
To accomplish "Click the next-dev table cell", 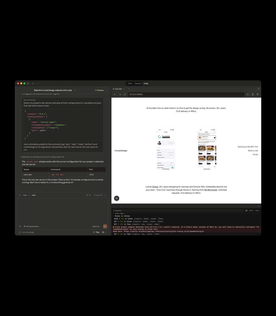I will [35, 175].
